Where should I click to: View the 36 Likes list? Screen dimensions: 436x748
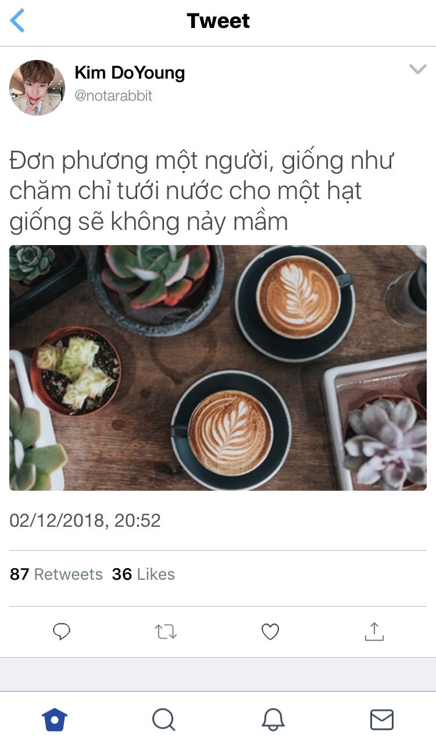click(144, 574)
